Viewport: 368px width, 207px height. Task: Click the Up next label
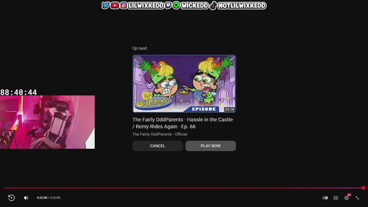(x=139, y=48)
